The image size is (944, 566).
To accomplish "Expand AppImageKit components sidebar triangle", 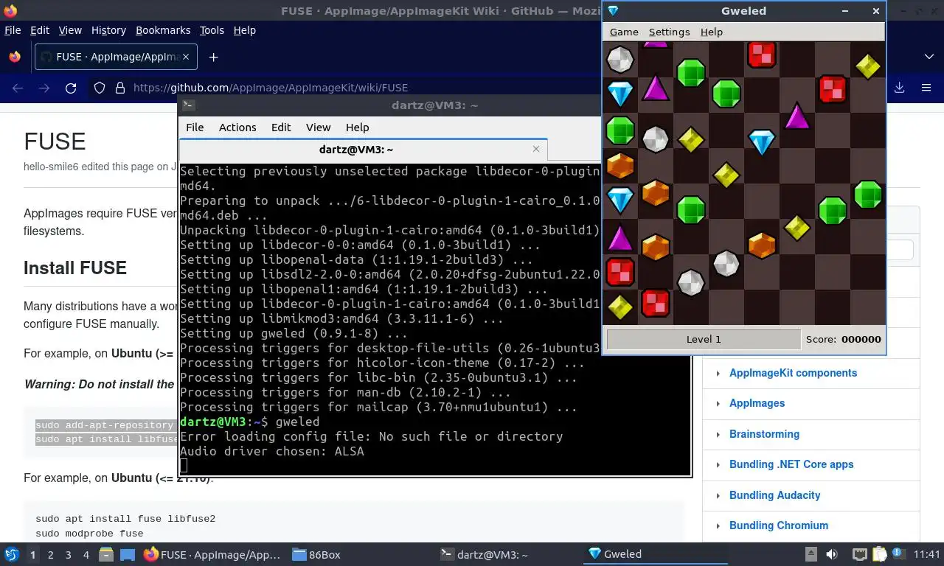I will pos(718,373).
